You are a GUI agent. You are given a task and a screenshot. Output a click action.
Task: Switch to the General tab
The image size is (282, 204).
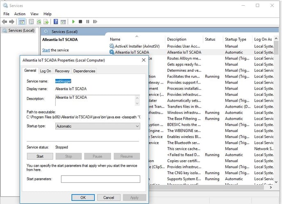30,70
